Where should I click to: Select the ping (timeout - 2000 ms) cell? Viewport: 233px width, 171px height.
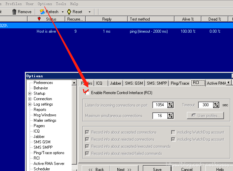click(x=149, y=31)
